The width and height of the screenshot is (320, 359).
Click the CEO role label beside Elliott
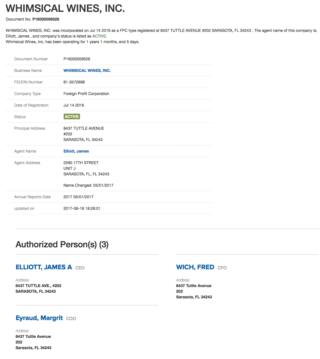point(80,268)
